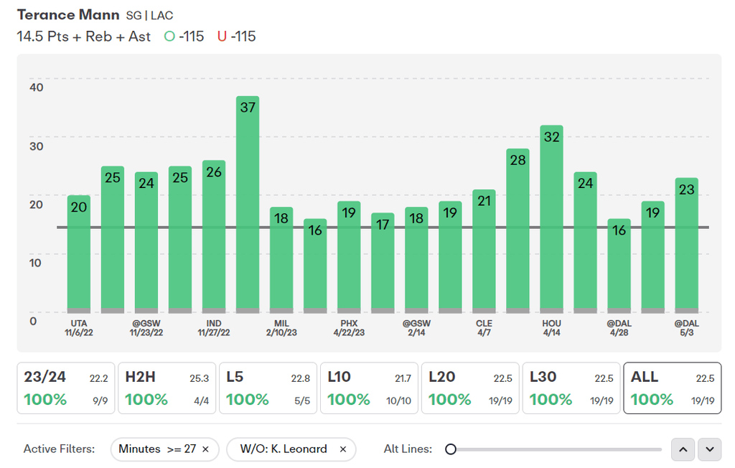
Task: Click the @GSW 11/23/22 axis label
Action: [x=146, y=328]
